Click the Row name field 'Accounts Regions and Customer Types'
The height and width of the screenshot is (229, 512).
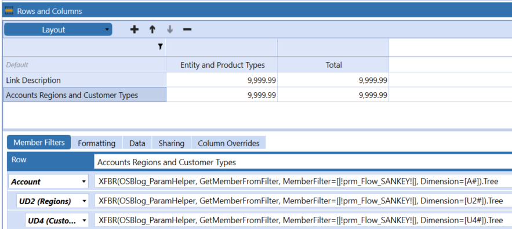coord(303,162)
